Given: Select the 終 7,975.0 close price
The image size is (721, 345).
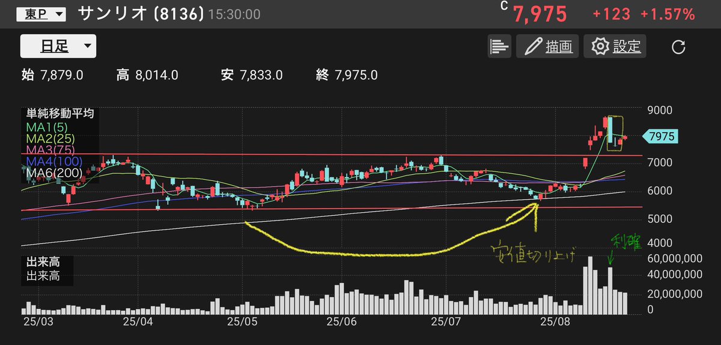Looking at the screenshot, I should (347, 75).
